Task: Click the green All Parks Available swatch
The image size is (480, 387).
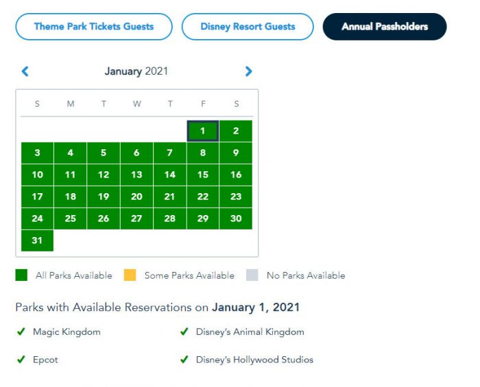Action: point(21,275)
